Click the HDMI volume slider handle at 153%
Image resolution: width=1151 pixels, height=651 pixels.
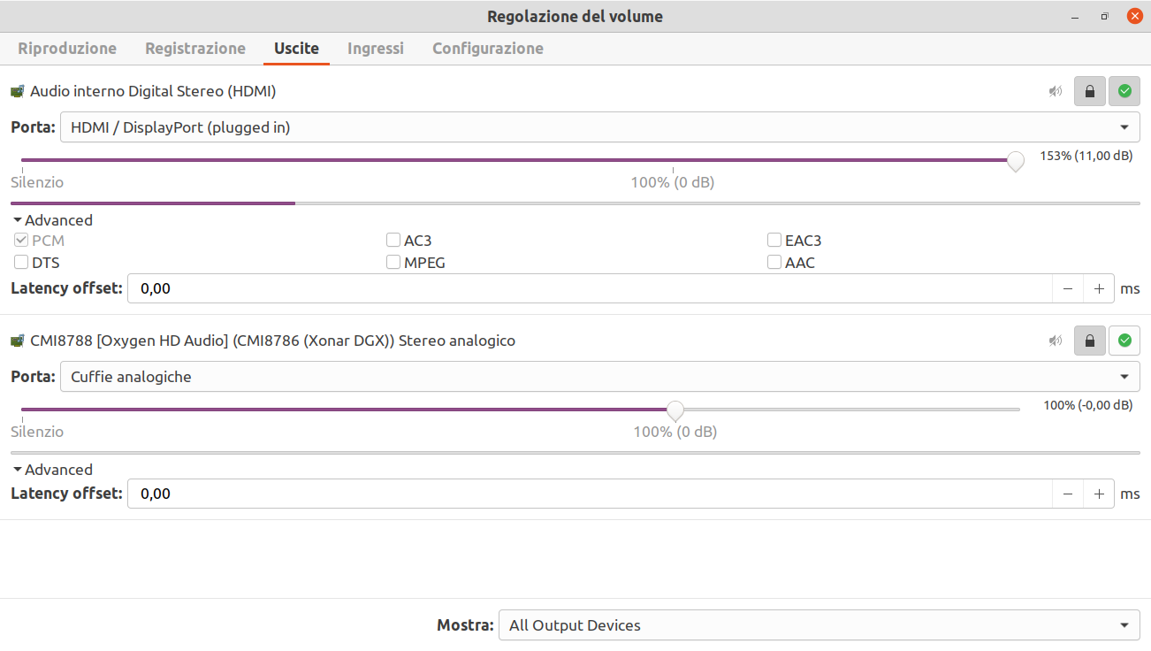(1016, 161)
